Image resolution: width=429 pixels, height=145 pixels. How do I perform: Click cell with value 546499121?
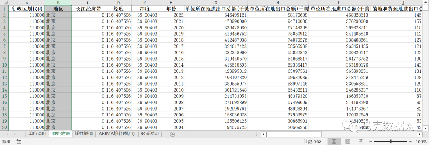[216, 15]
